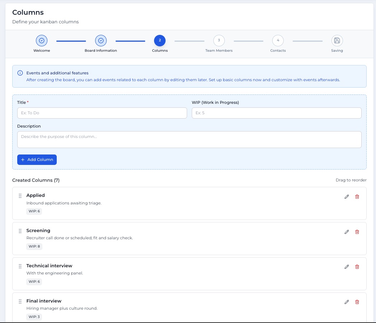Click the Team Members step 3 circle
This screenshot has height=323, width=376.
pos(219,41)
